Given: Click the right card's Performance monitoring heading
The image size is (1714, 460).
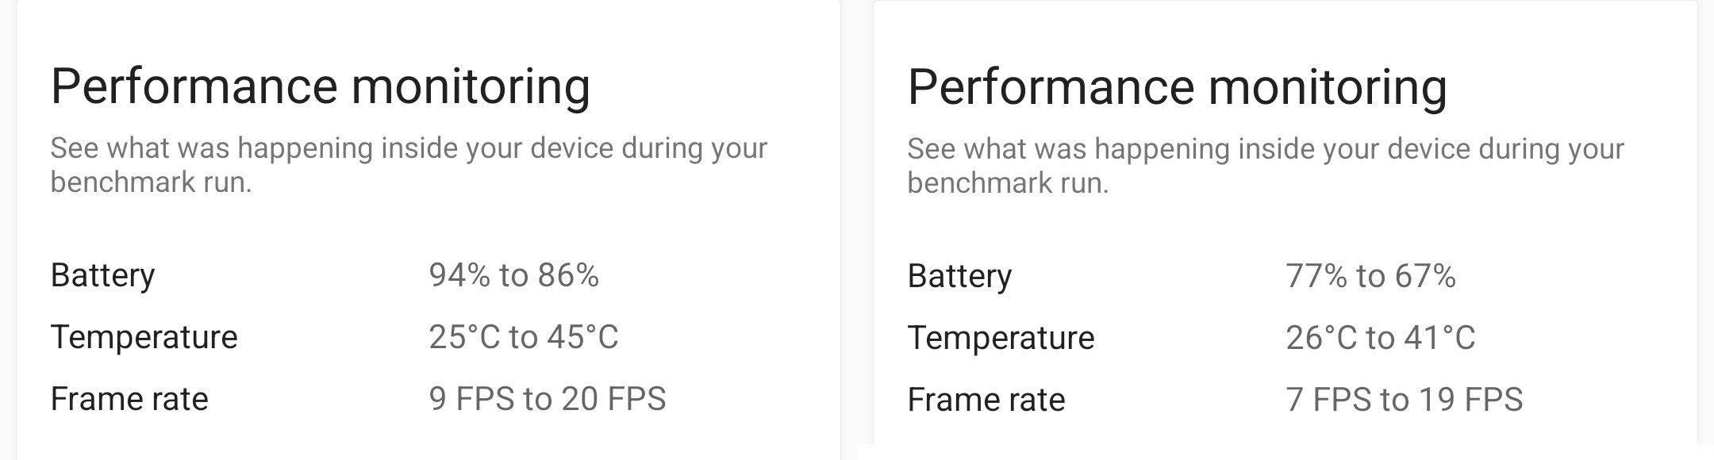Looking at the screenshot, I should pos(1177,86).
